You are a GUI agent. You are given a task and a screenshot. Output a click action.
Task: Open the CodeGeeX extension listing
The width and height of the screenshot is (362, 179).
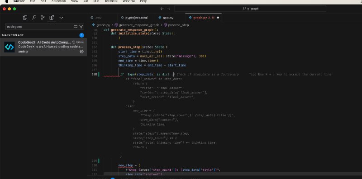tap(43, 47)
